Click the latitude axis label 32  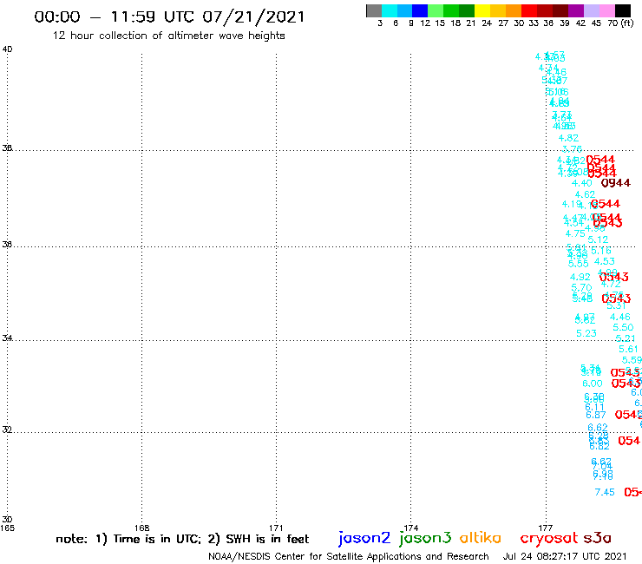point(7,430)
